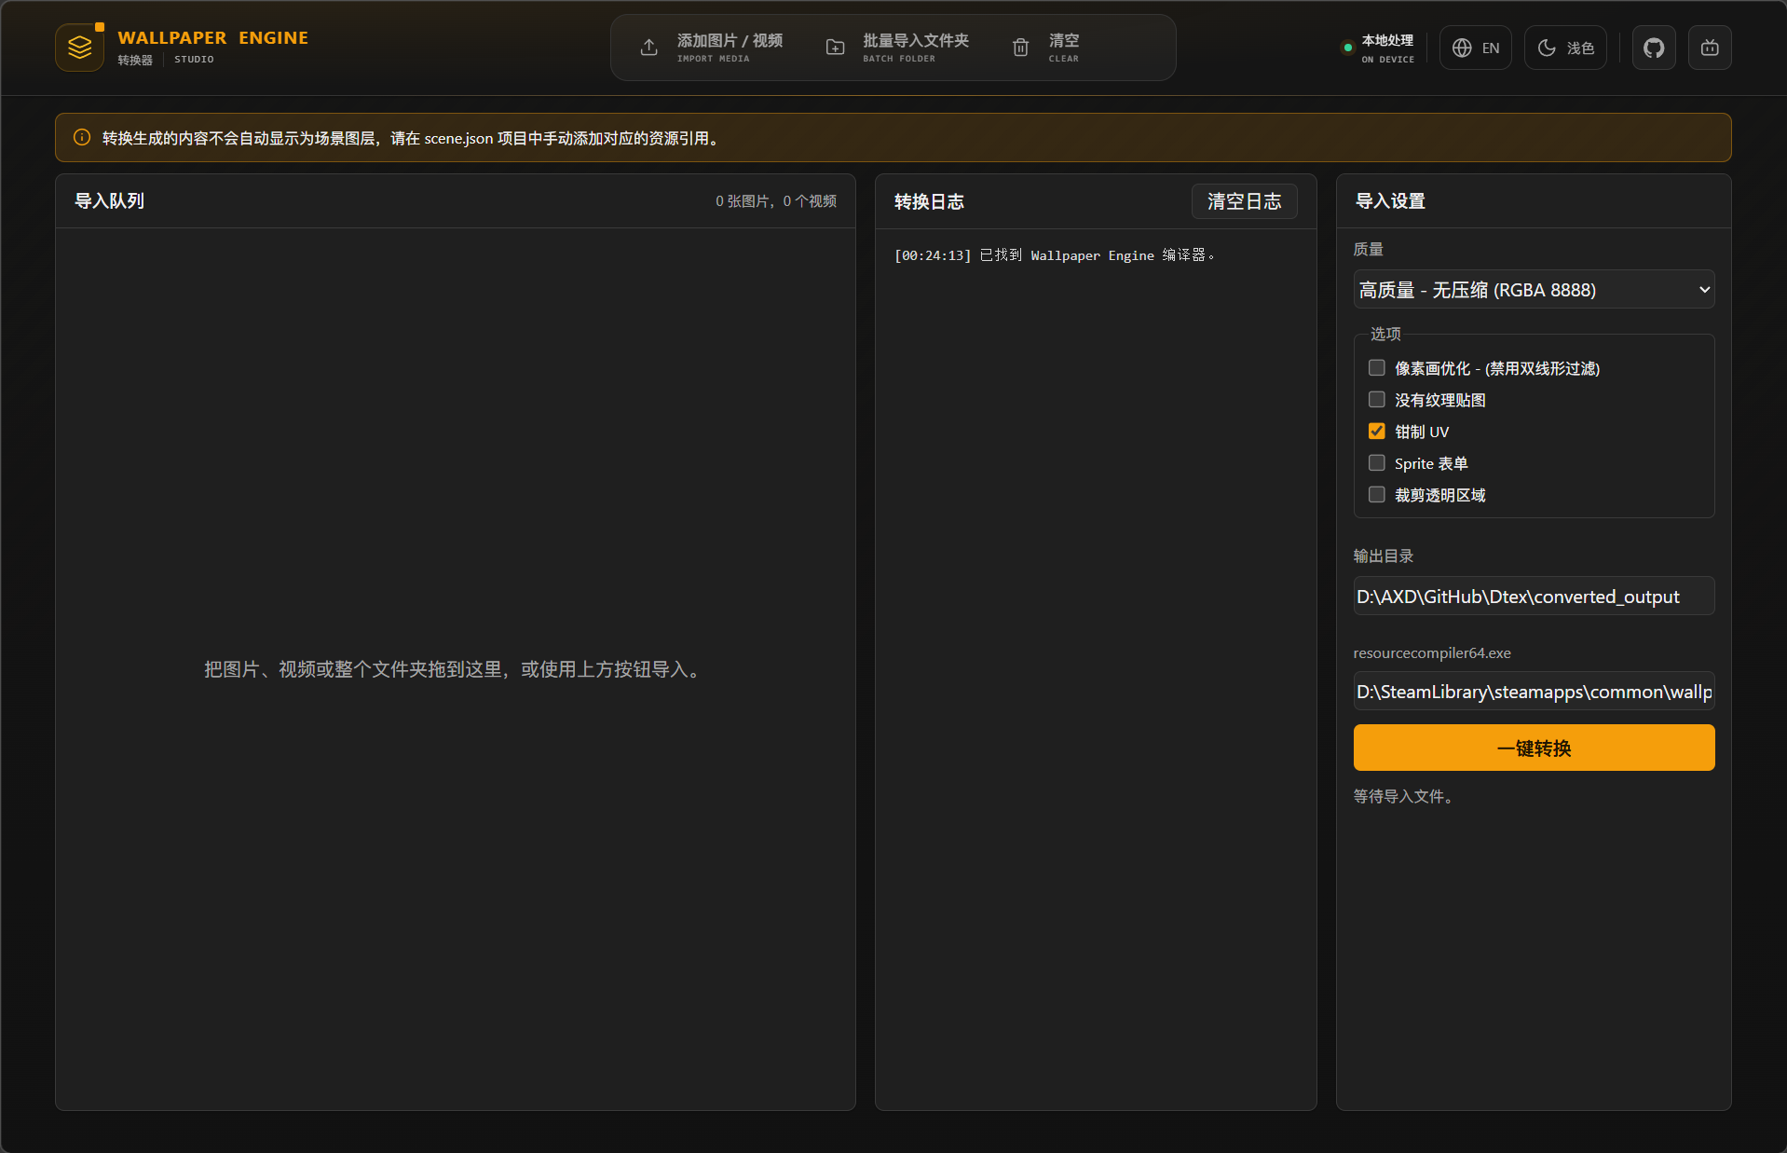Click the 输出目录 path input field
Screen dimensions: 1787x1153
click(1534, 597)
